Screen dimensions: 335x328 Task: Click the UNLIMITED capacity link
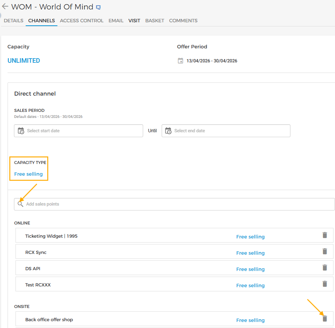(x=24, y=61)
